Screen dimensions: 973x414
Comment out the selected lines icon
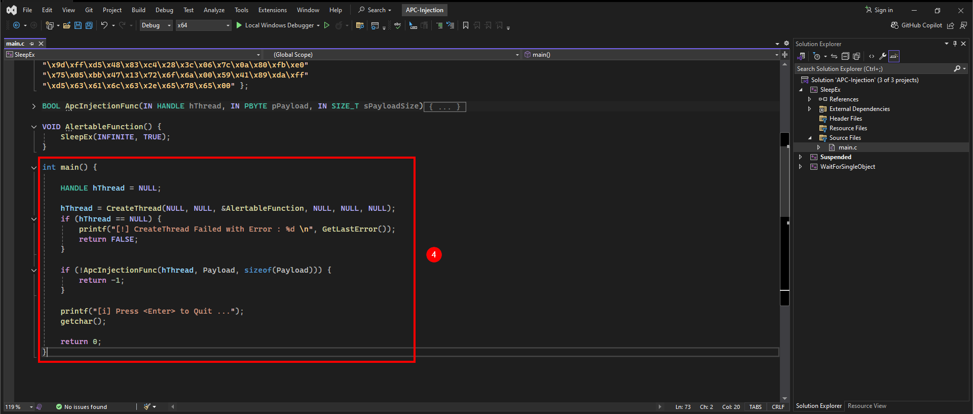tap(439, 25)
